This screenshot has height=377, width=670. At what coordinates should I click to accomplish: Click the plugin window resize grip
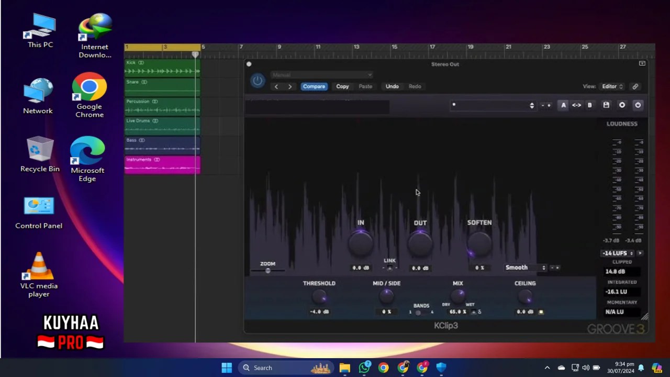644,316
